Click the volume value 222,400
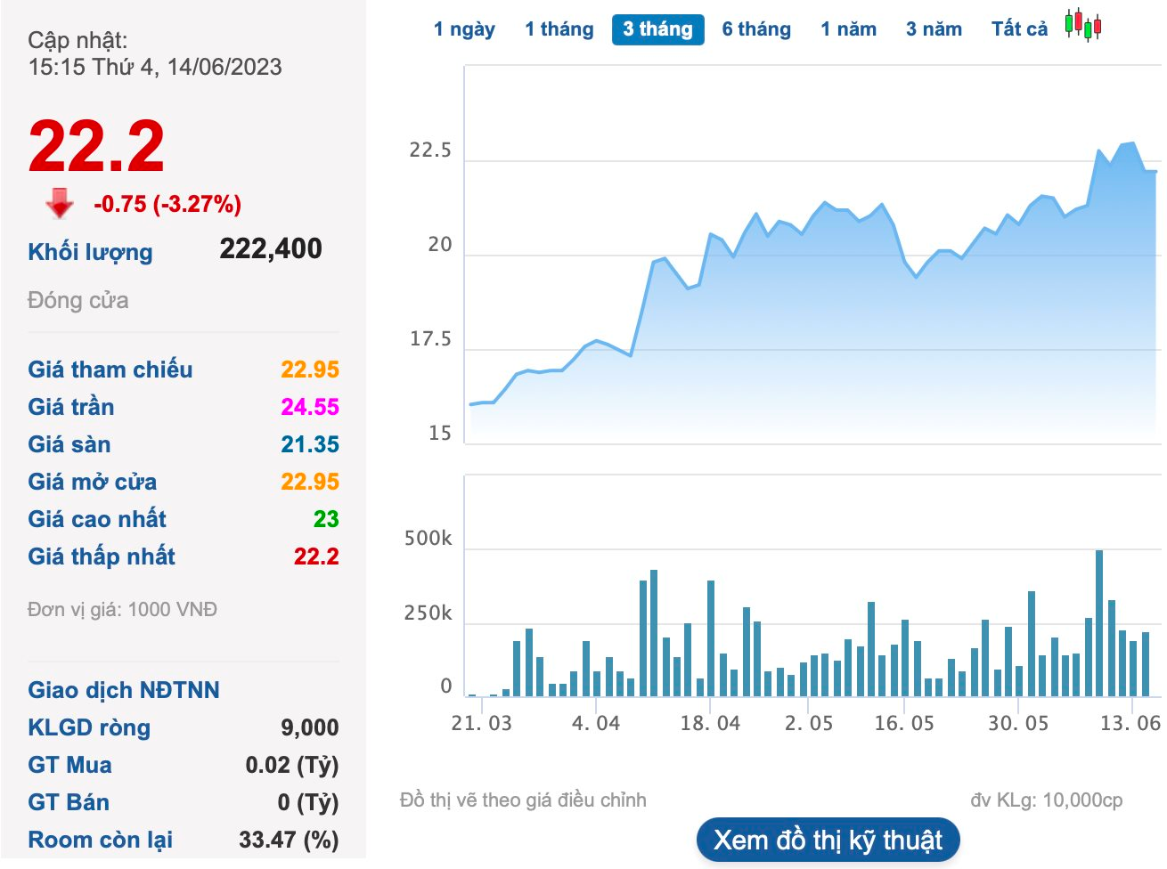Viewport: 1167px width, 869px height. [x=271, y=249]
